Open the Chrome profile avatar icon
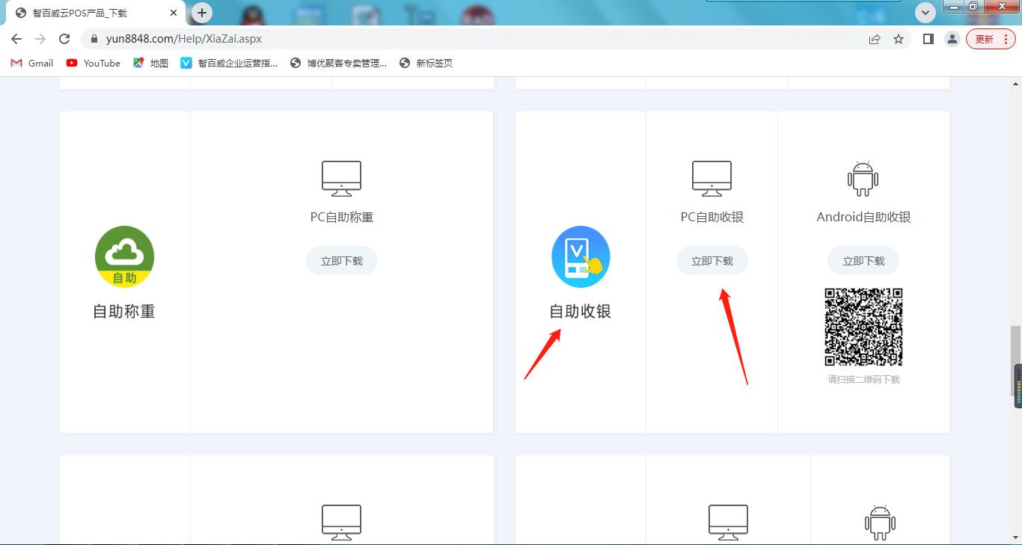This screenshot has height=545, width=1022. [952, 39]
